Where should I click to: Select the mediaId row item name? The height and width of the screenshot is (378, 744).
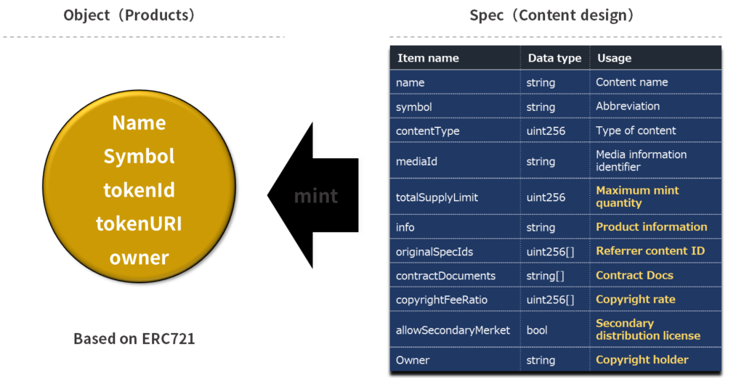click(x=416, y=161)
